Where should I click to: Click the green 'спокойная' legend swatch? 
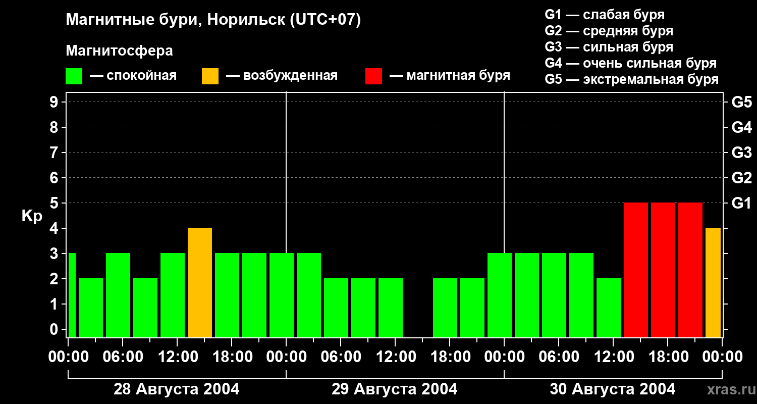coord(74,76)
